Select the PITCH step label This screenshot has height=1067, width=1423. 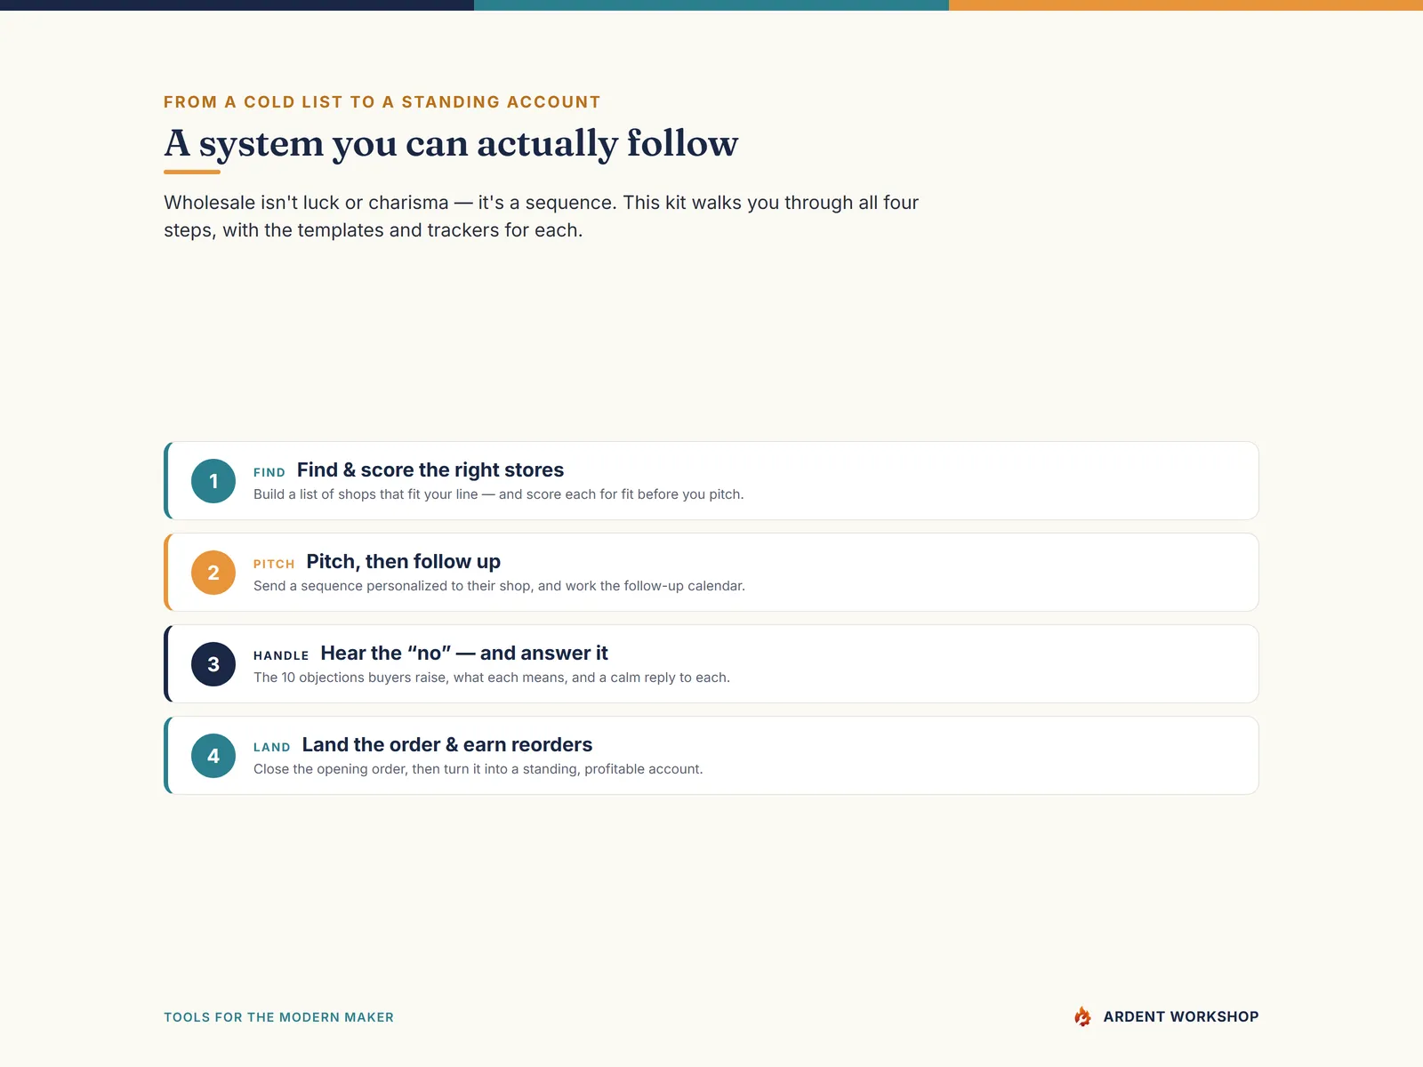click(x=274, y=564)
